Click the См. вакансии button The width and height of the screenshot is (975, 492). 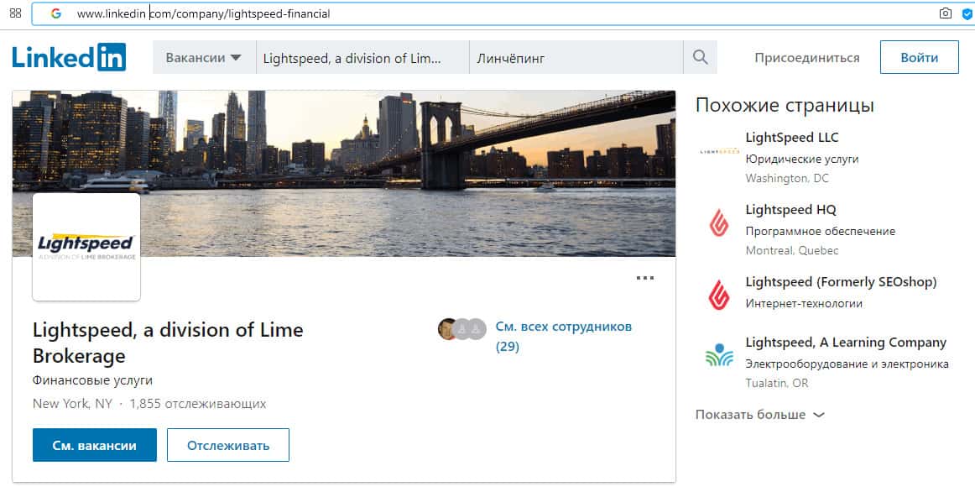click(94, 445)
